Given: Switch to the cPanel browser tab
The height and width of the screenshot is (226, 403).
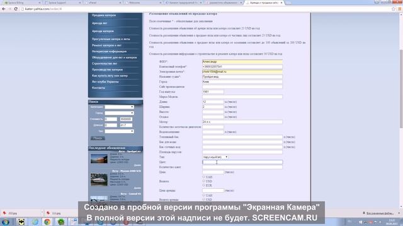Looking at the screenshot, I should pyautogui.click(x=102, y=3).
